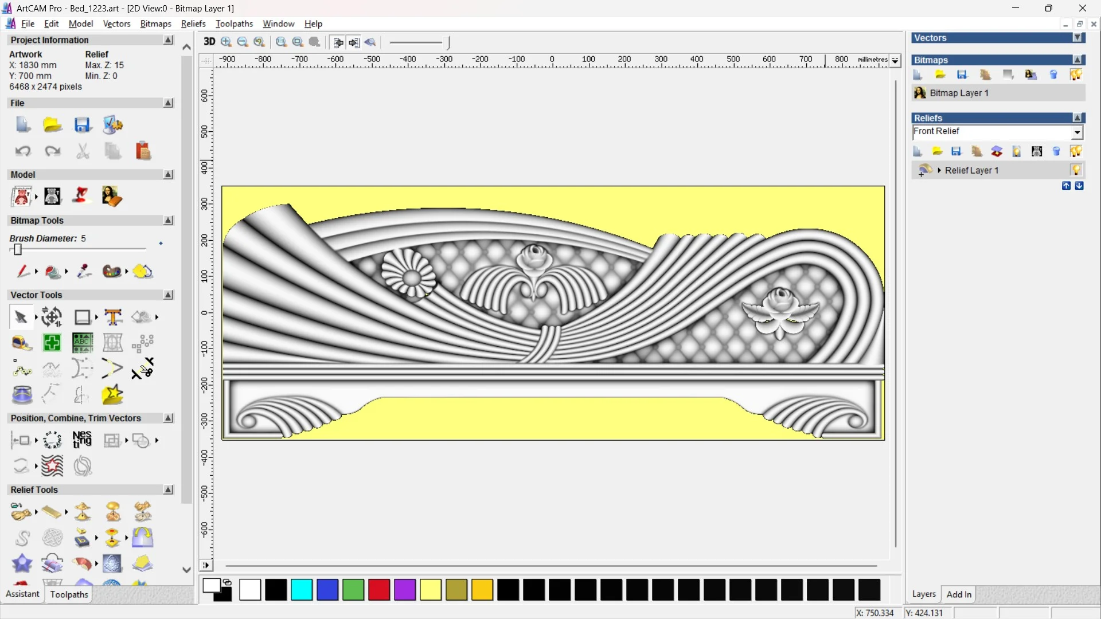Viewport: 1101px width, 619px height.
Task: Select Bitmap Layer 1 entry
Action: 959,93
